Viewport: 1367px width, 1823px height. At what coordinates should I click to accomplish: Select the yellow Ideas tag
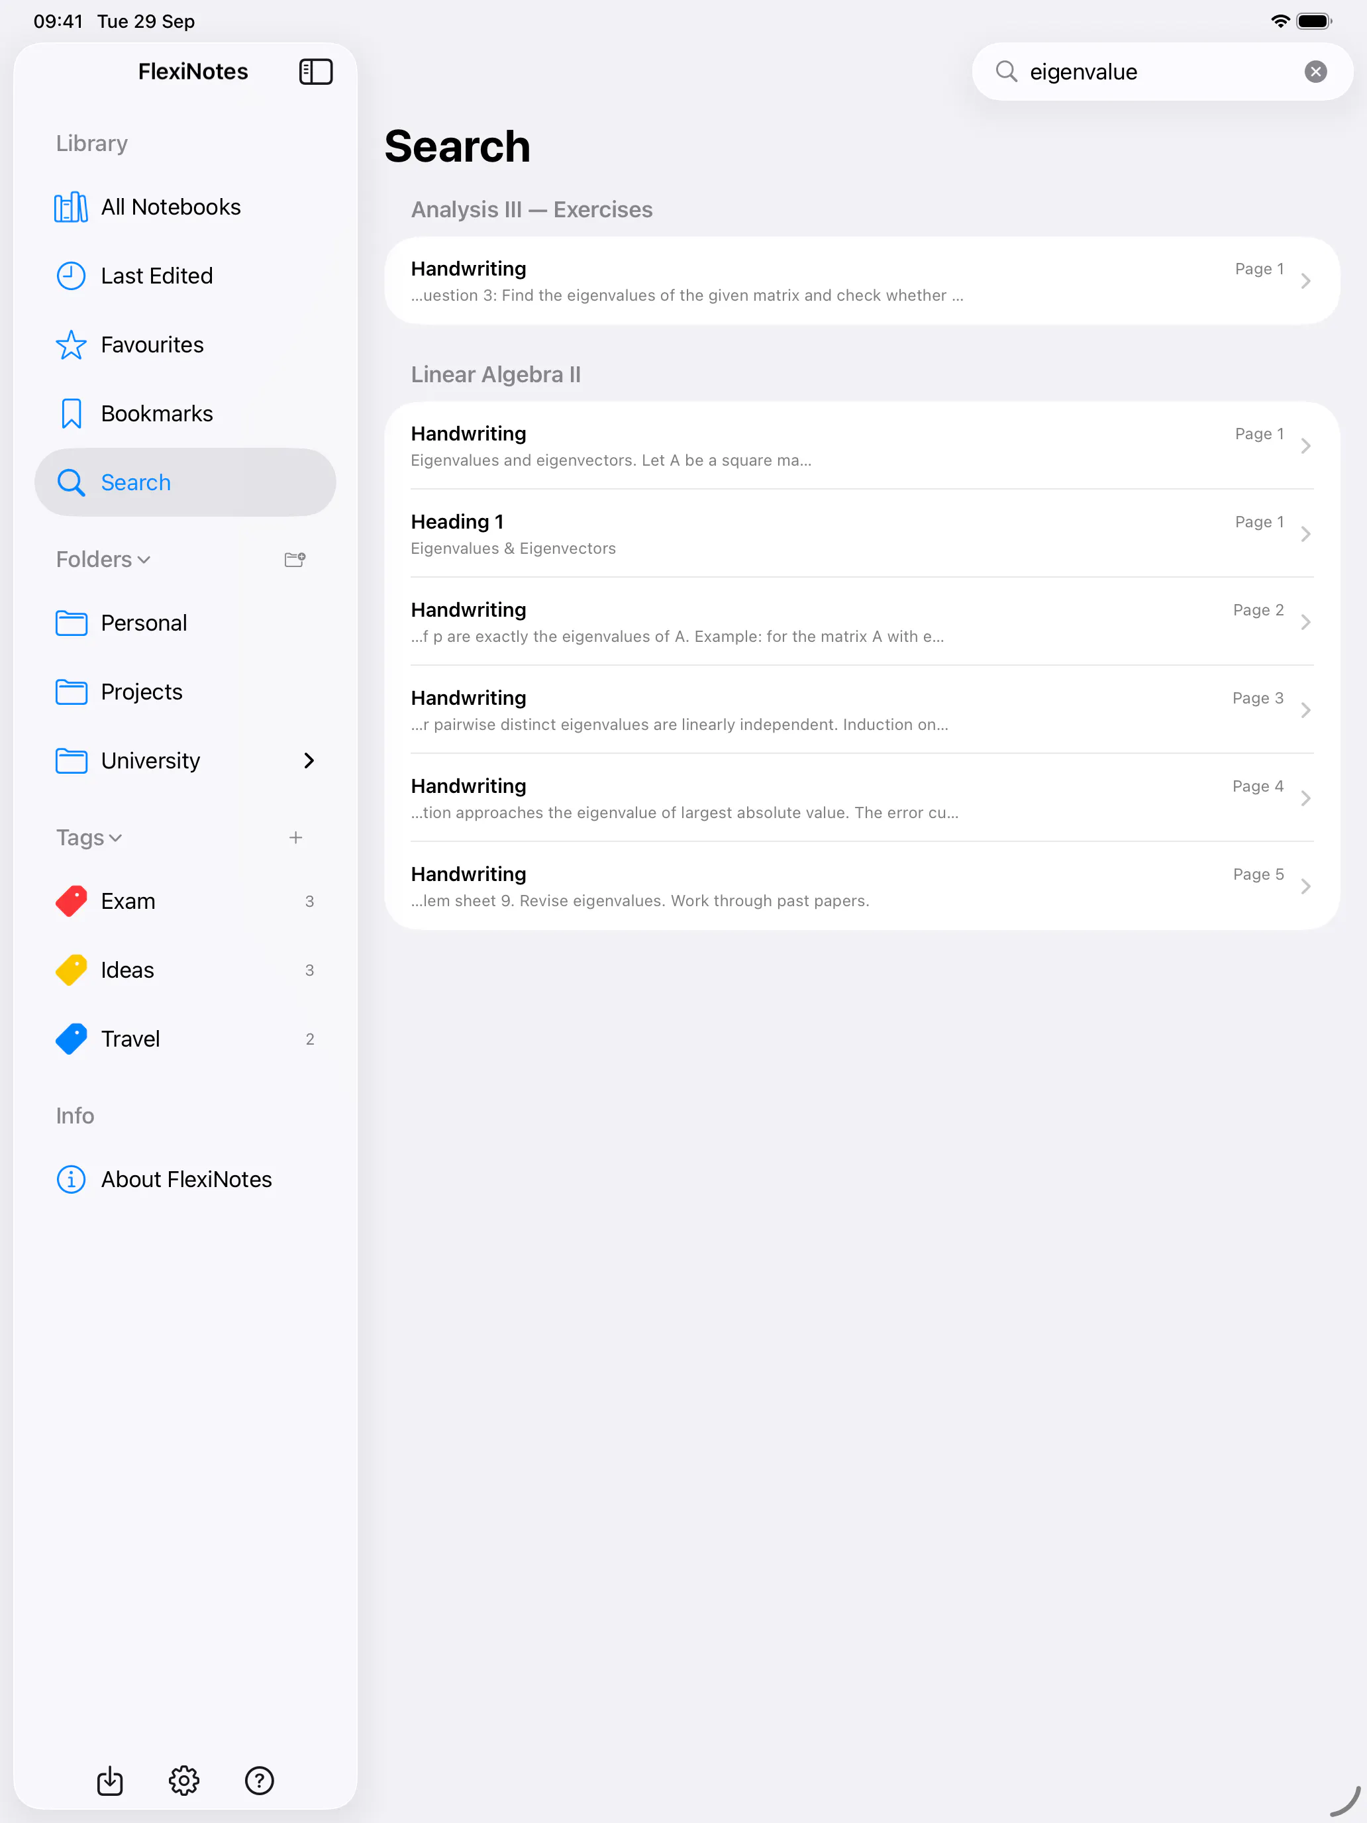pos(185,970)
